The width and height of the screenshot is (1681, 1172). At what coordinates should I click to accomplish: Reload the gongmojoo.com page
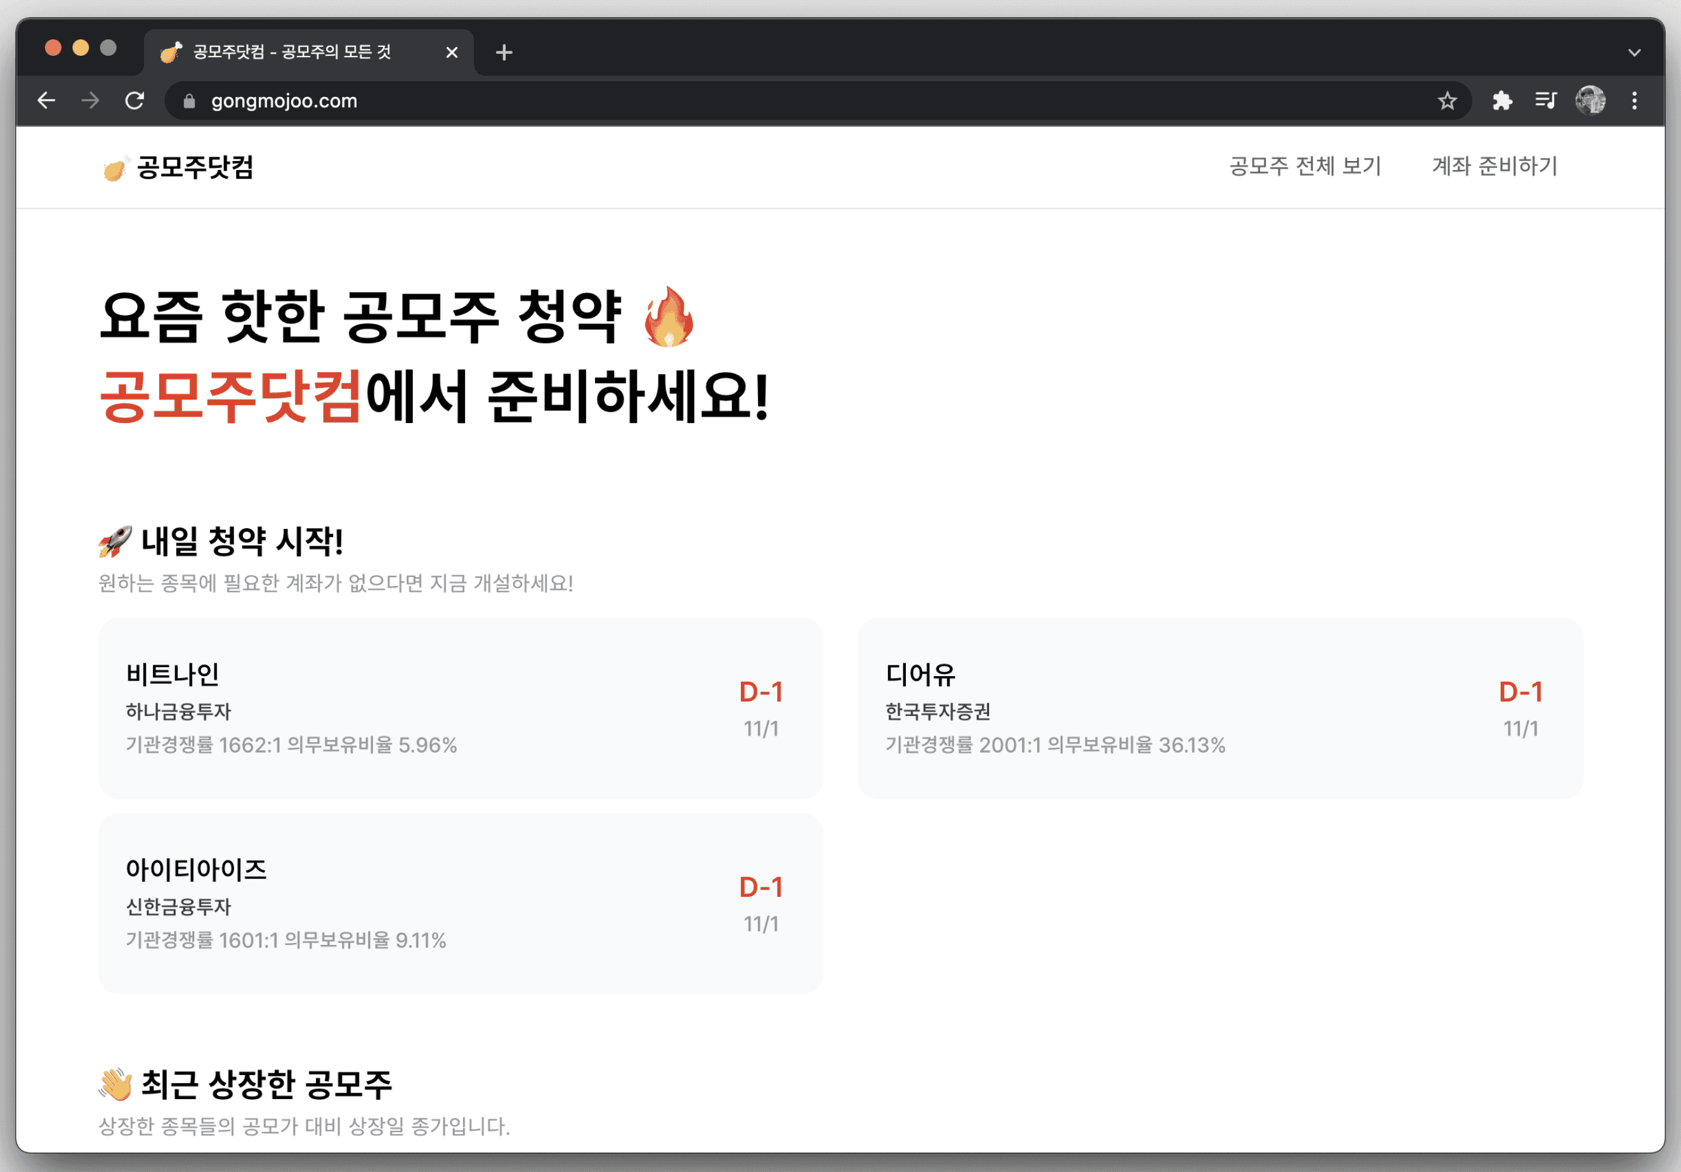pos(136,100)
